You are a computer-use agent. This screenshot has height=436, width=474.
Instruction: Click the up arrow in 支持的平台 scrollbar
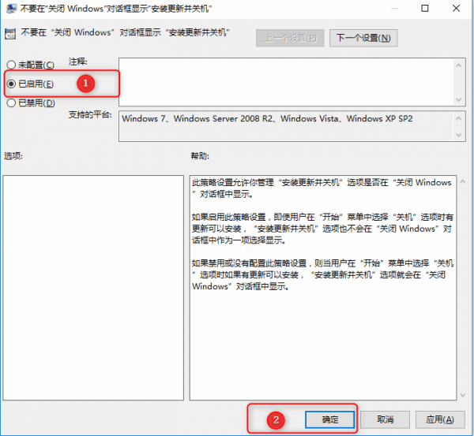[x=461, y=117]
